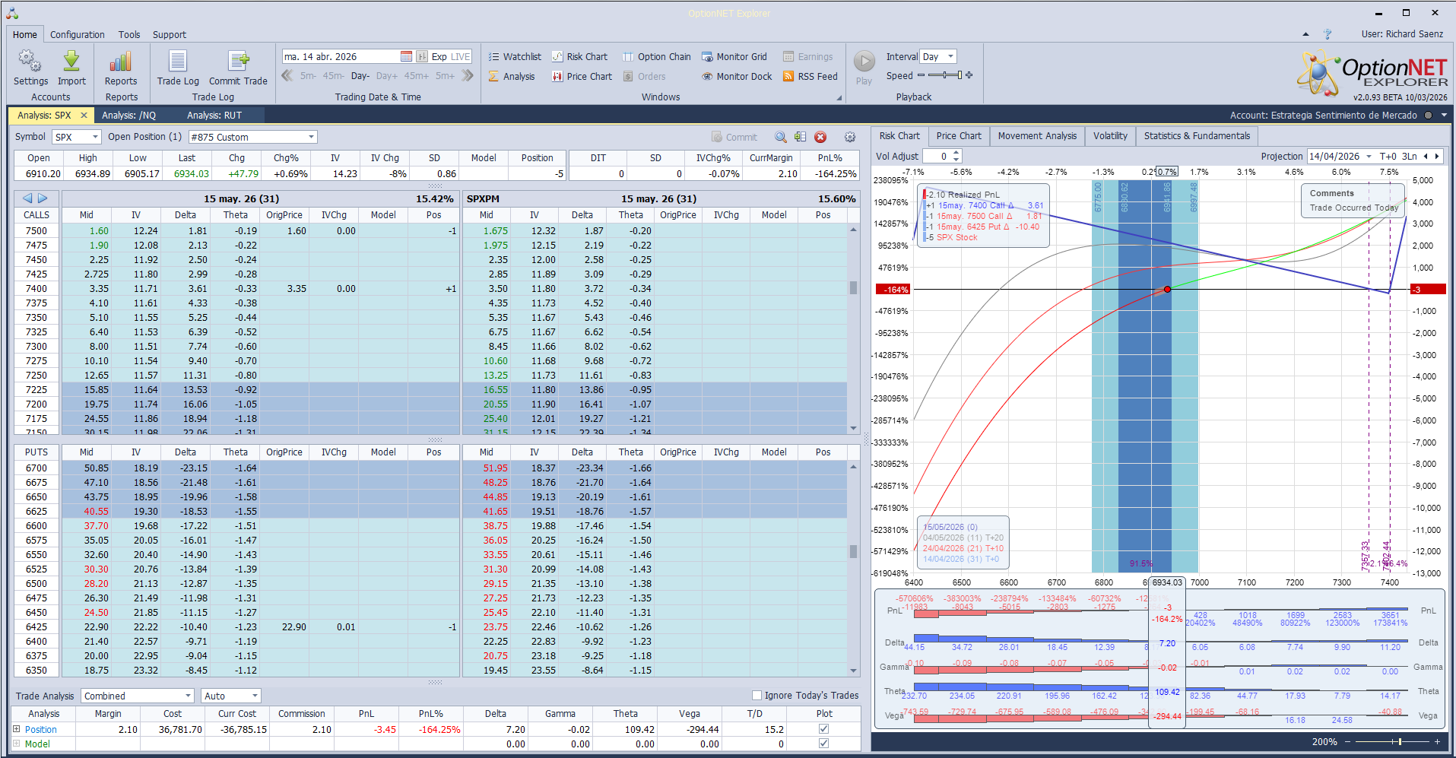Screen dimensions: 1456x758
Task: Click the trading date input field
Action: [341, 57]
